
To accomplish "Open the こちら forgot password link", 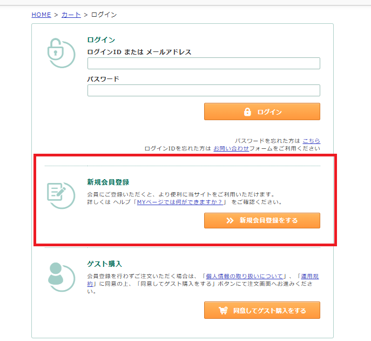I will 311,140.
